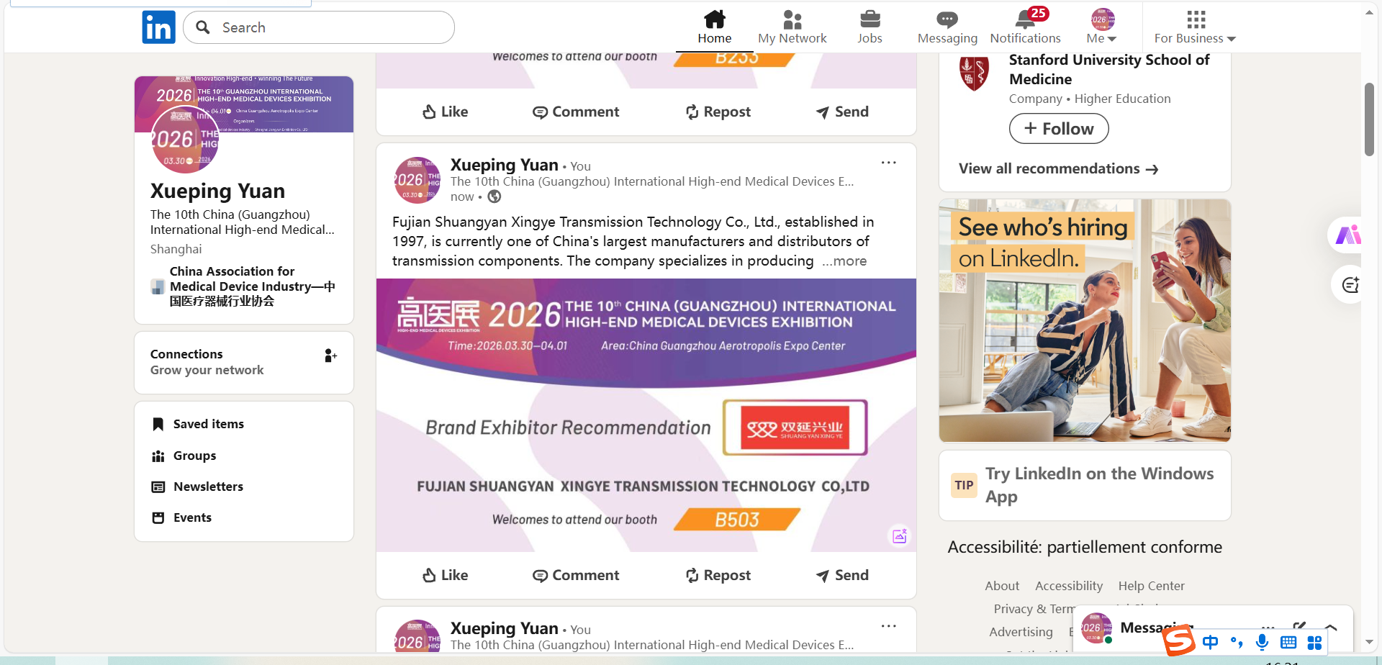Expand the messaging panel chevron

(1331, 628)
